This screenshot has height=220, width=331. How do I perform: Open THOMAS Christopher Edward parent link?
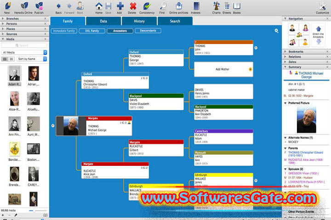[x=306, y=154]
